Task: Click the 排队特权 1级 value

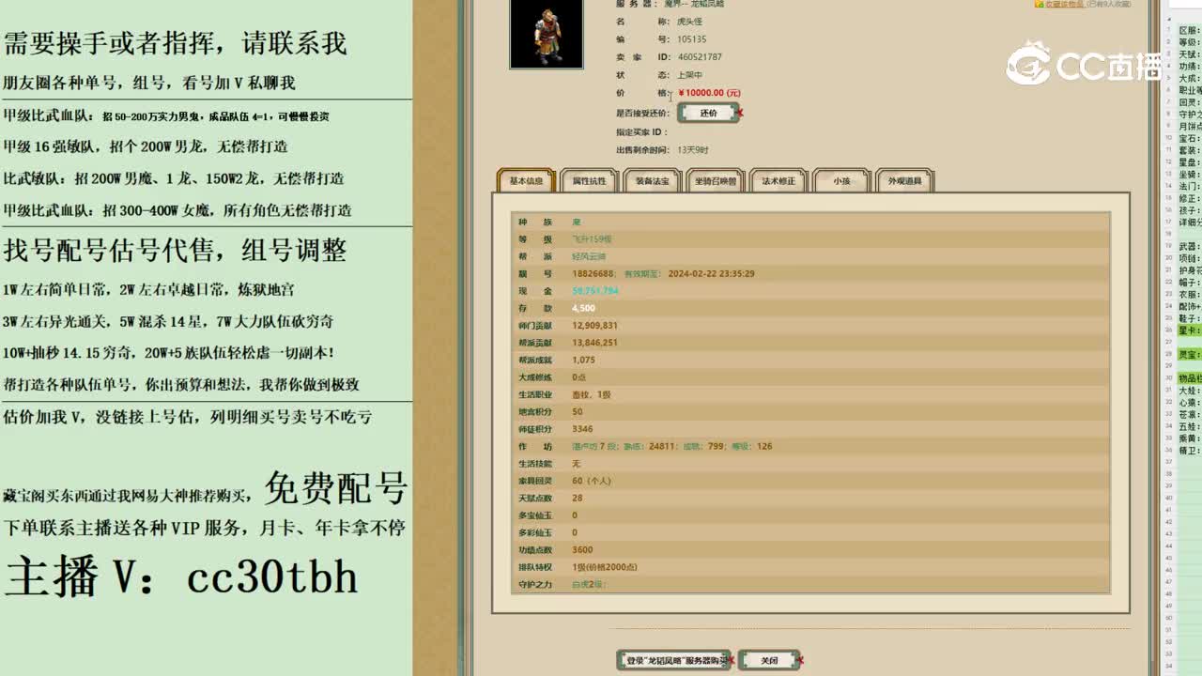Action: click(605, 567)
